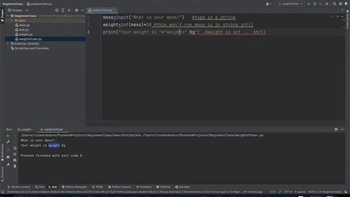Click the 4 spaces indentation status item
This screenshot has width=350, height=197.
[300, 192]
